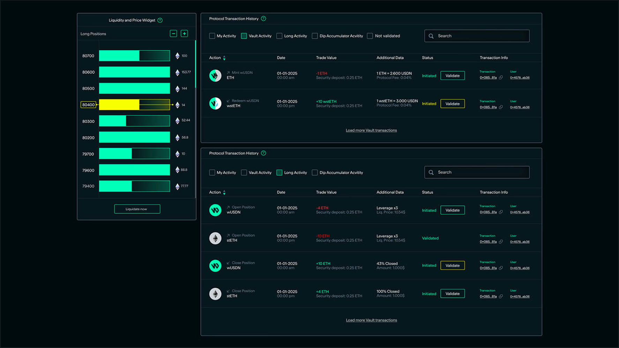
Task: Enable the Not validated checkbox
Action: (x=370, y=36)
